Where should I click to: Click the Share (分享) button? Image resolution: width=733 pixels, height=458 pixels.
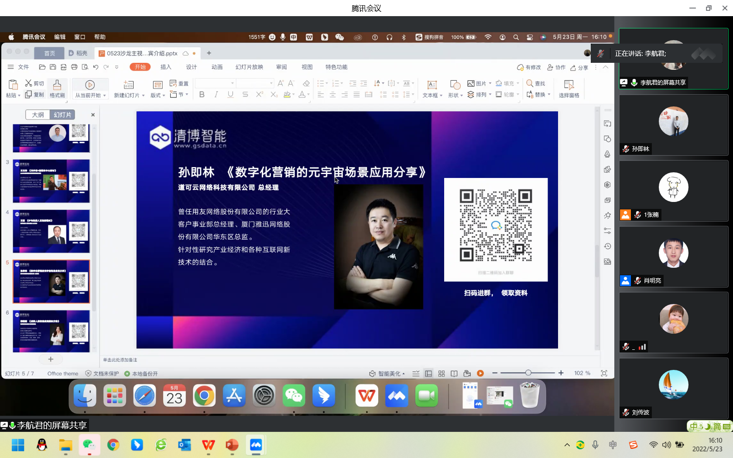pos(579,68)
